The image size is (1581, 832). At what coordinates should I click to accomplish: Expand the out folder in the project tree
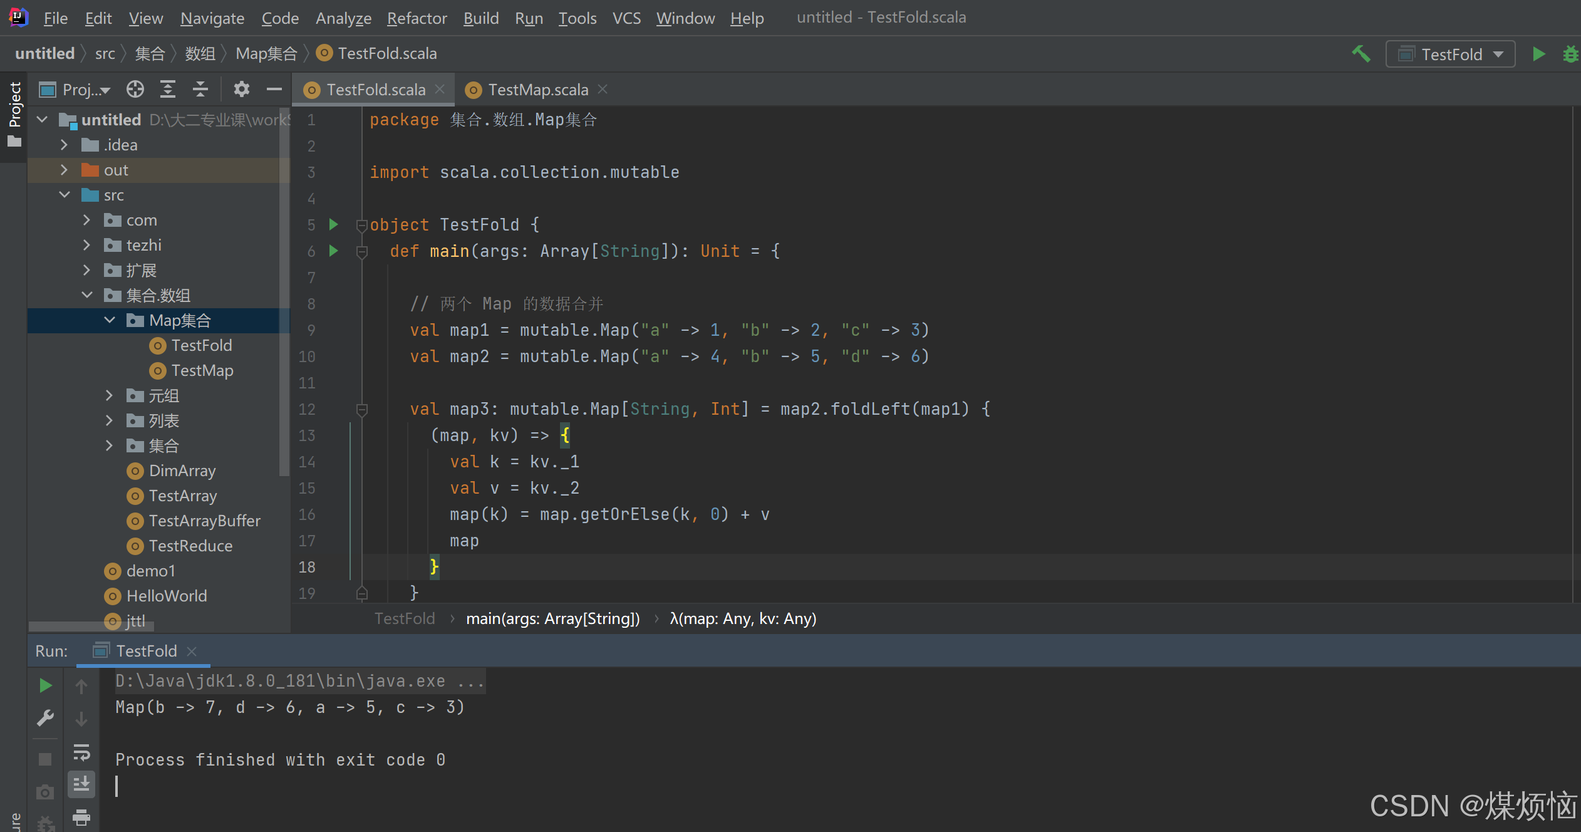64,170
